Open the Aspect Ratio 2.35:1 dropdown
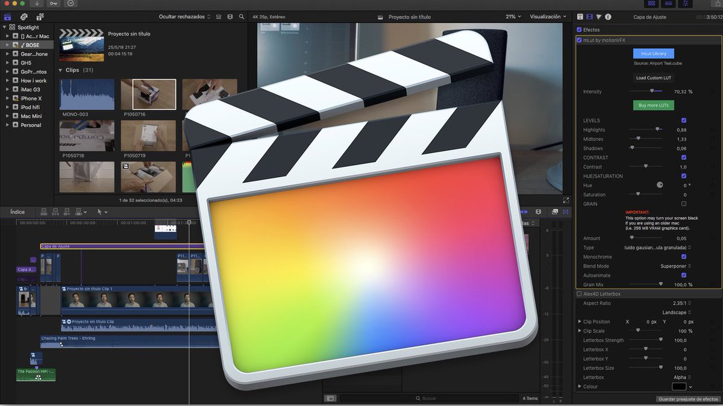 pyautogui.click(x=682, y=303)
